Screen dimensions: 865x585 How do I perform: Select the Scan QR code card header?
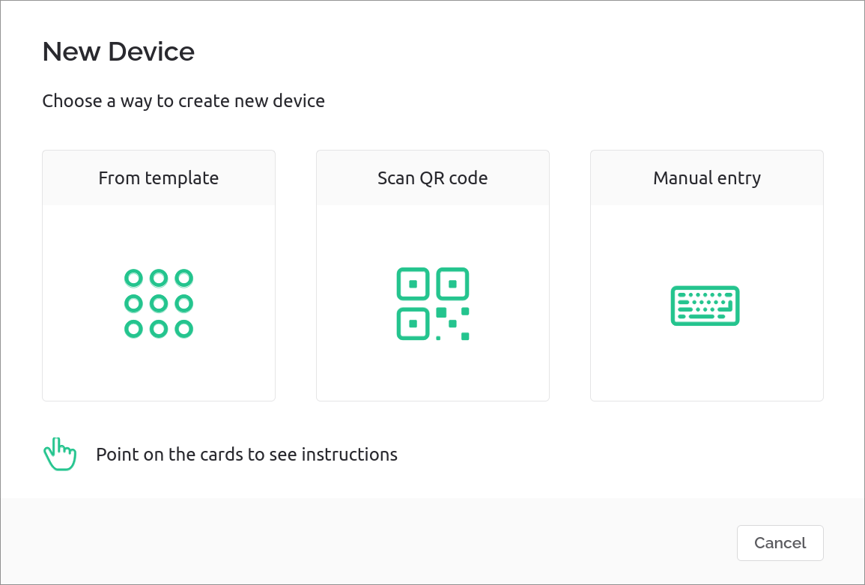click(x=432, y=178)
